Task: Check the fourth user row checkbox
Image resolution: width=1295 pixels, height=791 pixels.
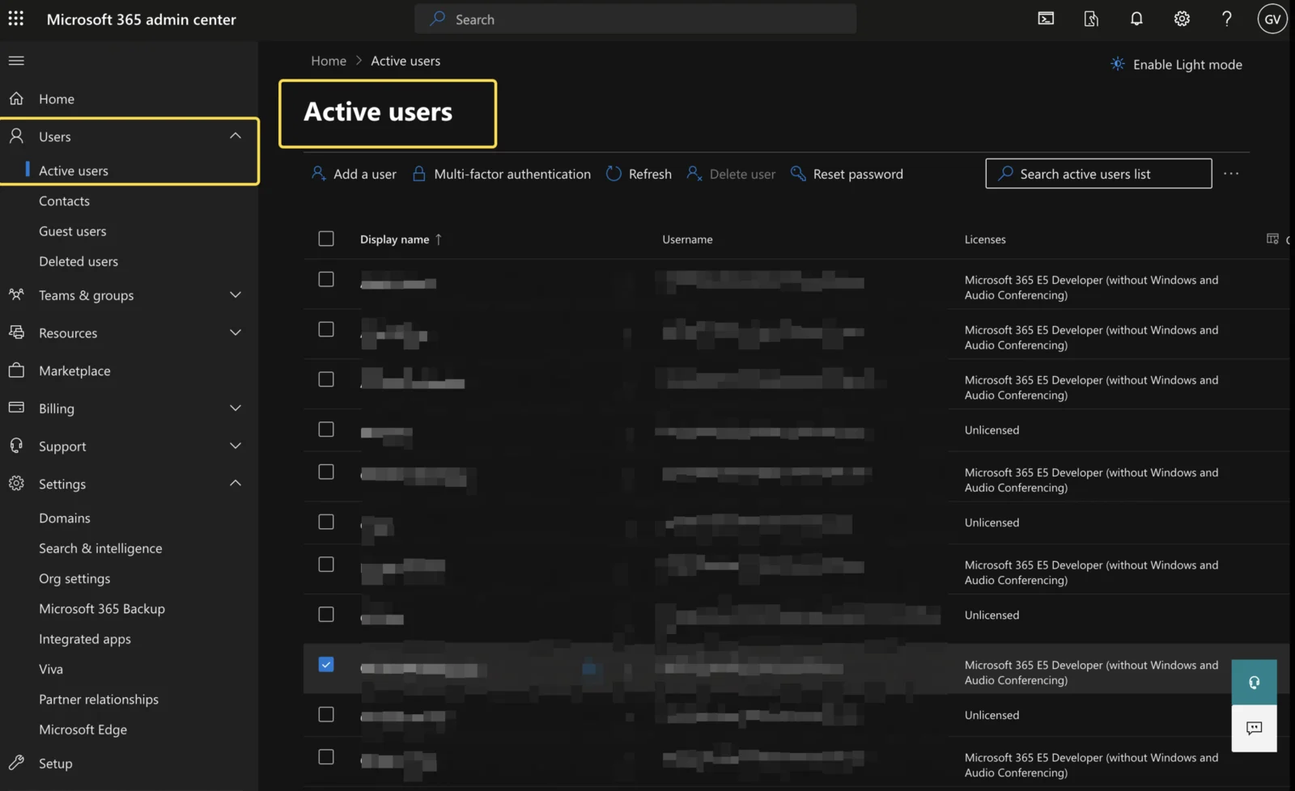Action: (326, 429)
